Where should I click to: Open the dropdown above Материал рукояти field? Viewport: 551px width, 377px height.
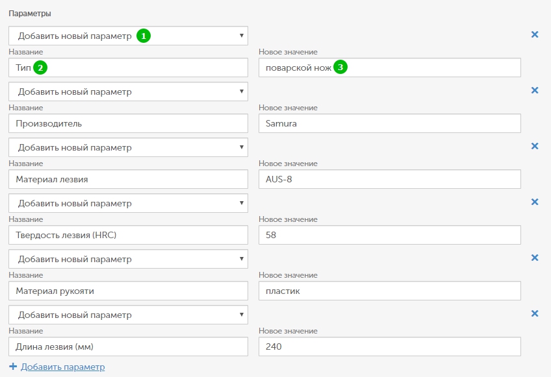click(x=128, y=259)
